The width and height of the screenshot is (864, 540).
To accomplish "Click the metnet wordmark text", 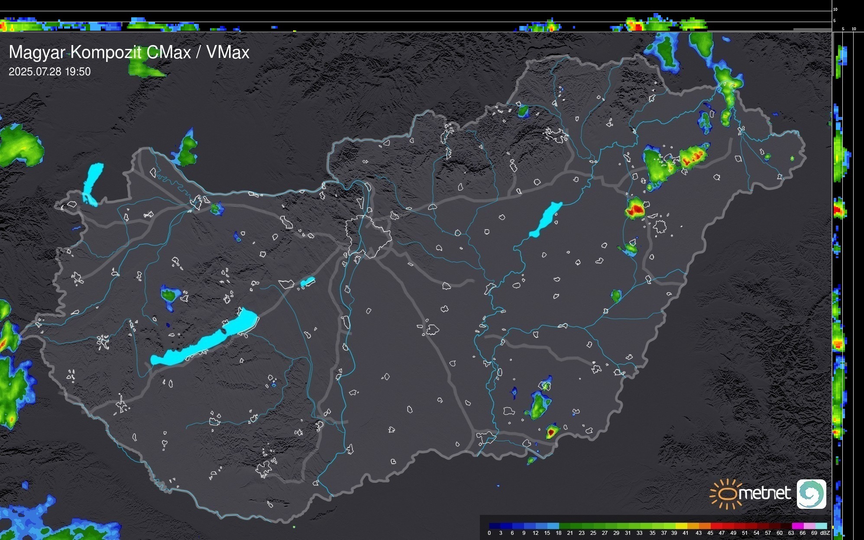I will point(764,493).
